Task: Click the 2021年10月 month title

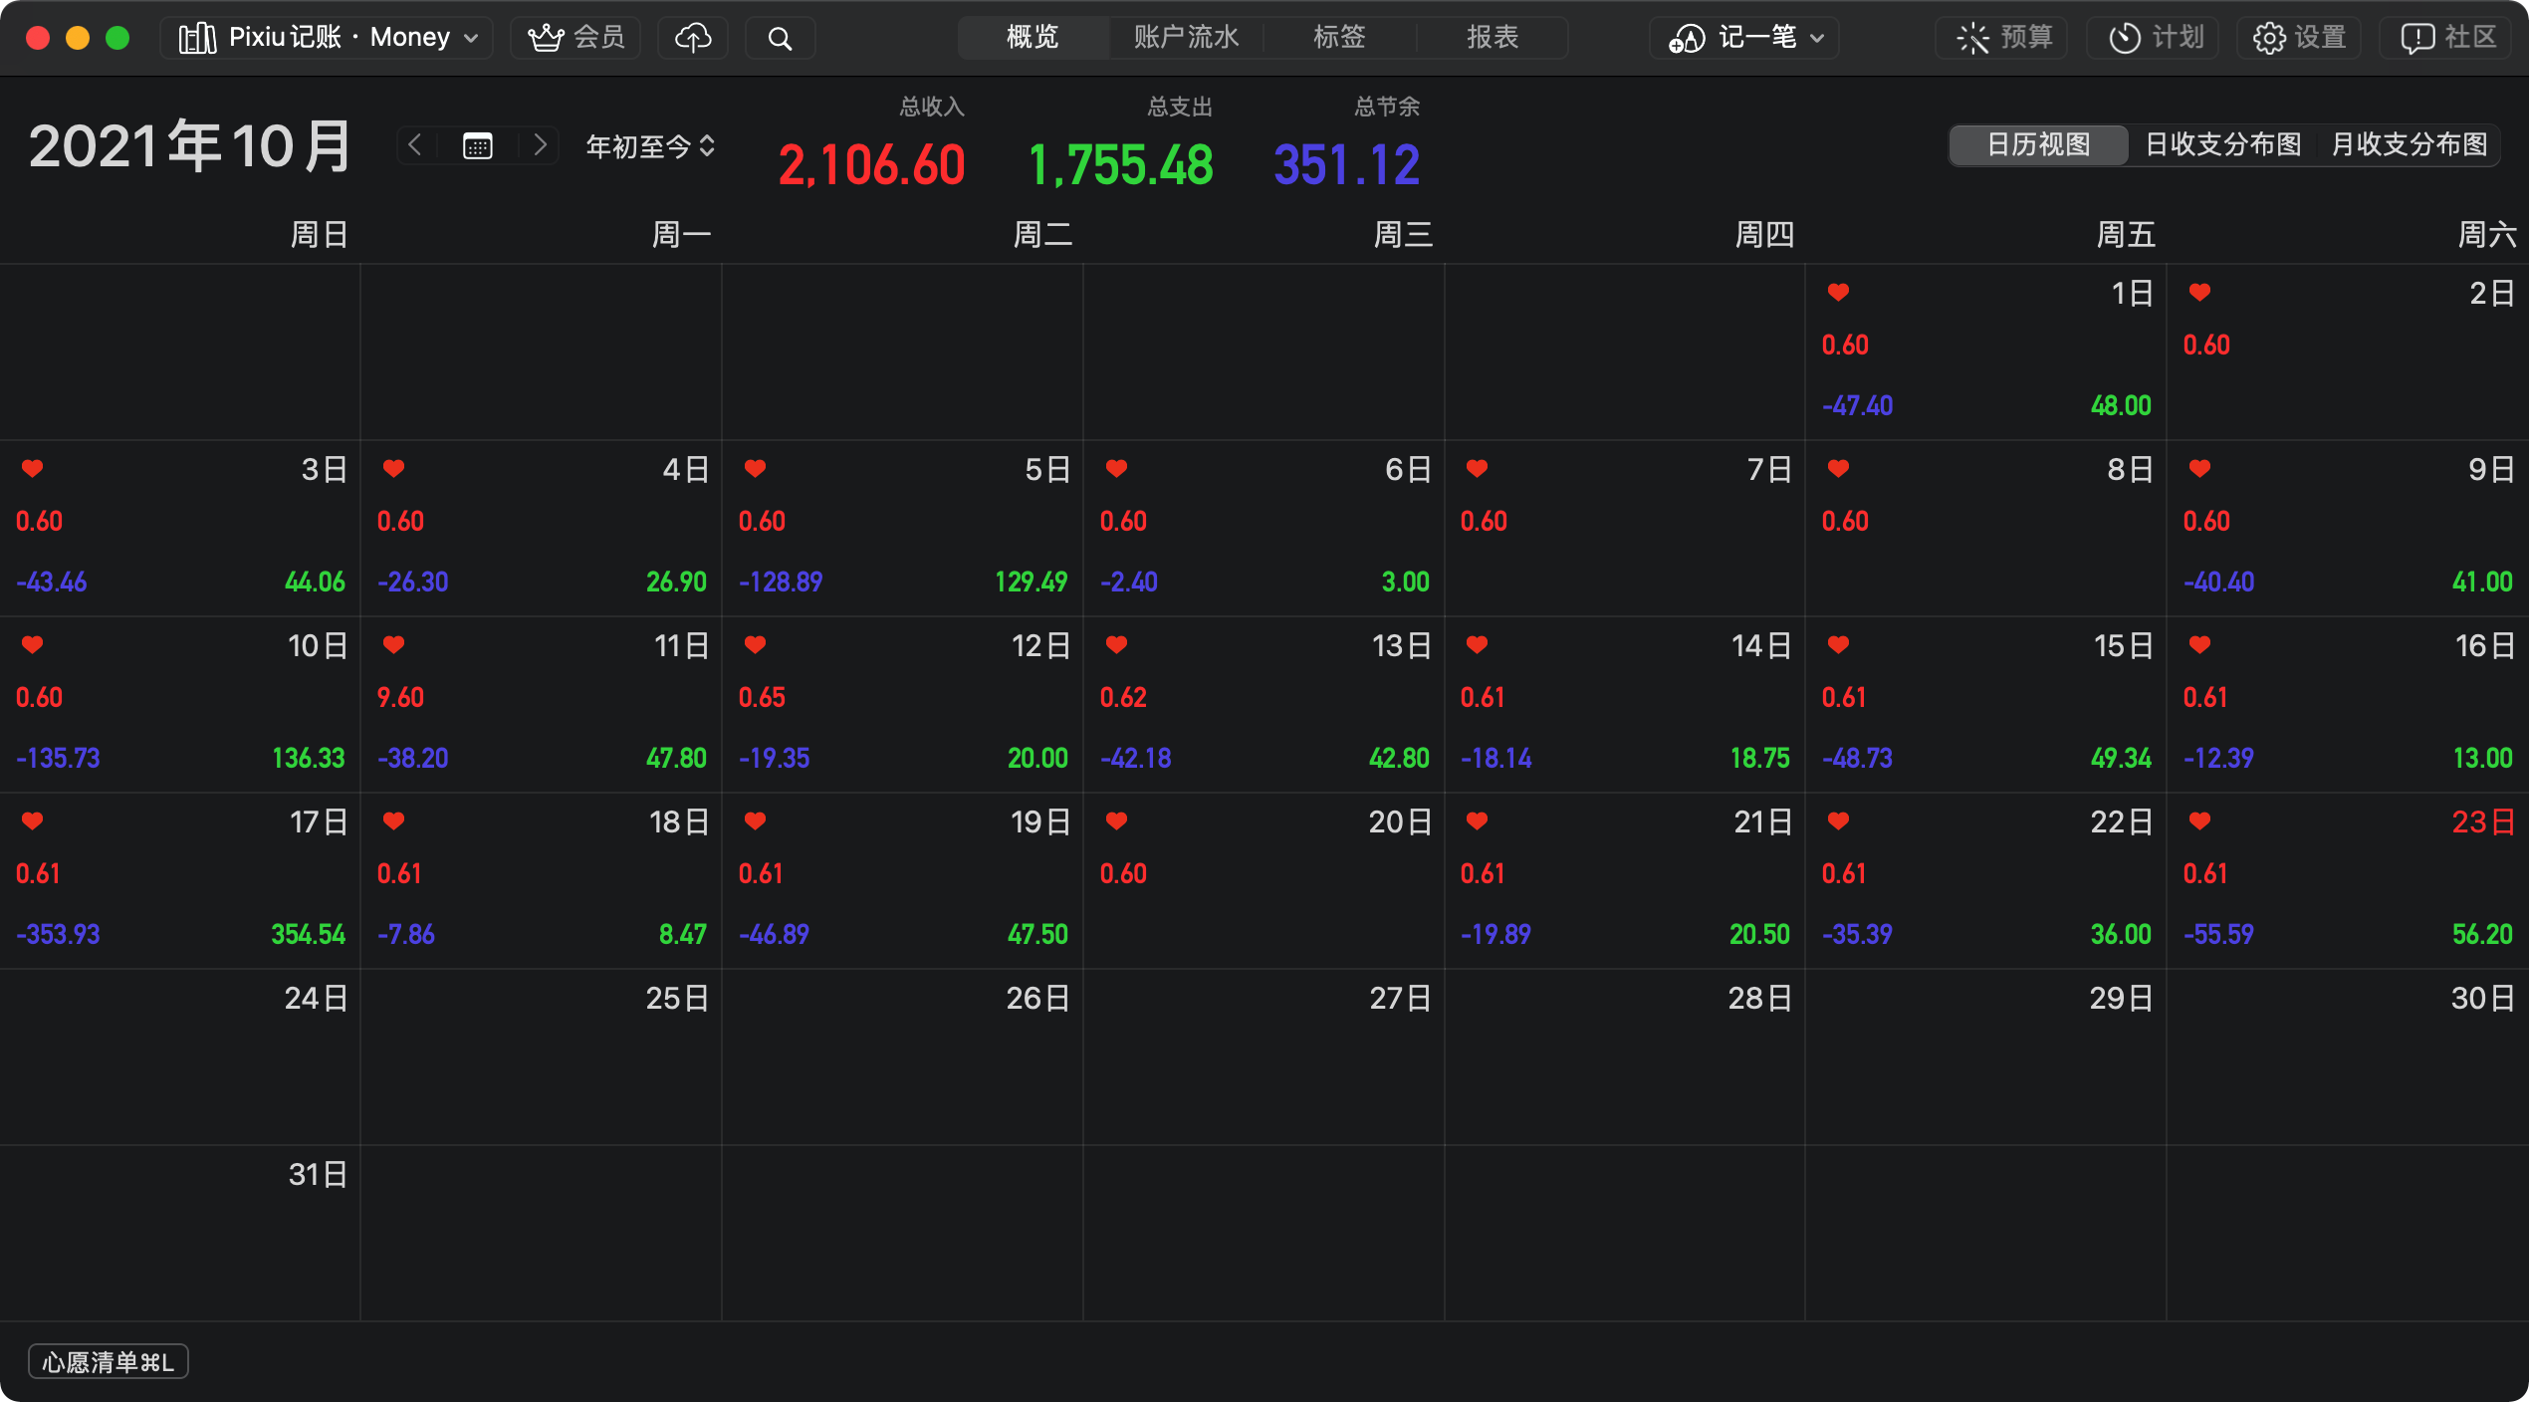Action: click(x=189, y=146)
